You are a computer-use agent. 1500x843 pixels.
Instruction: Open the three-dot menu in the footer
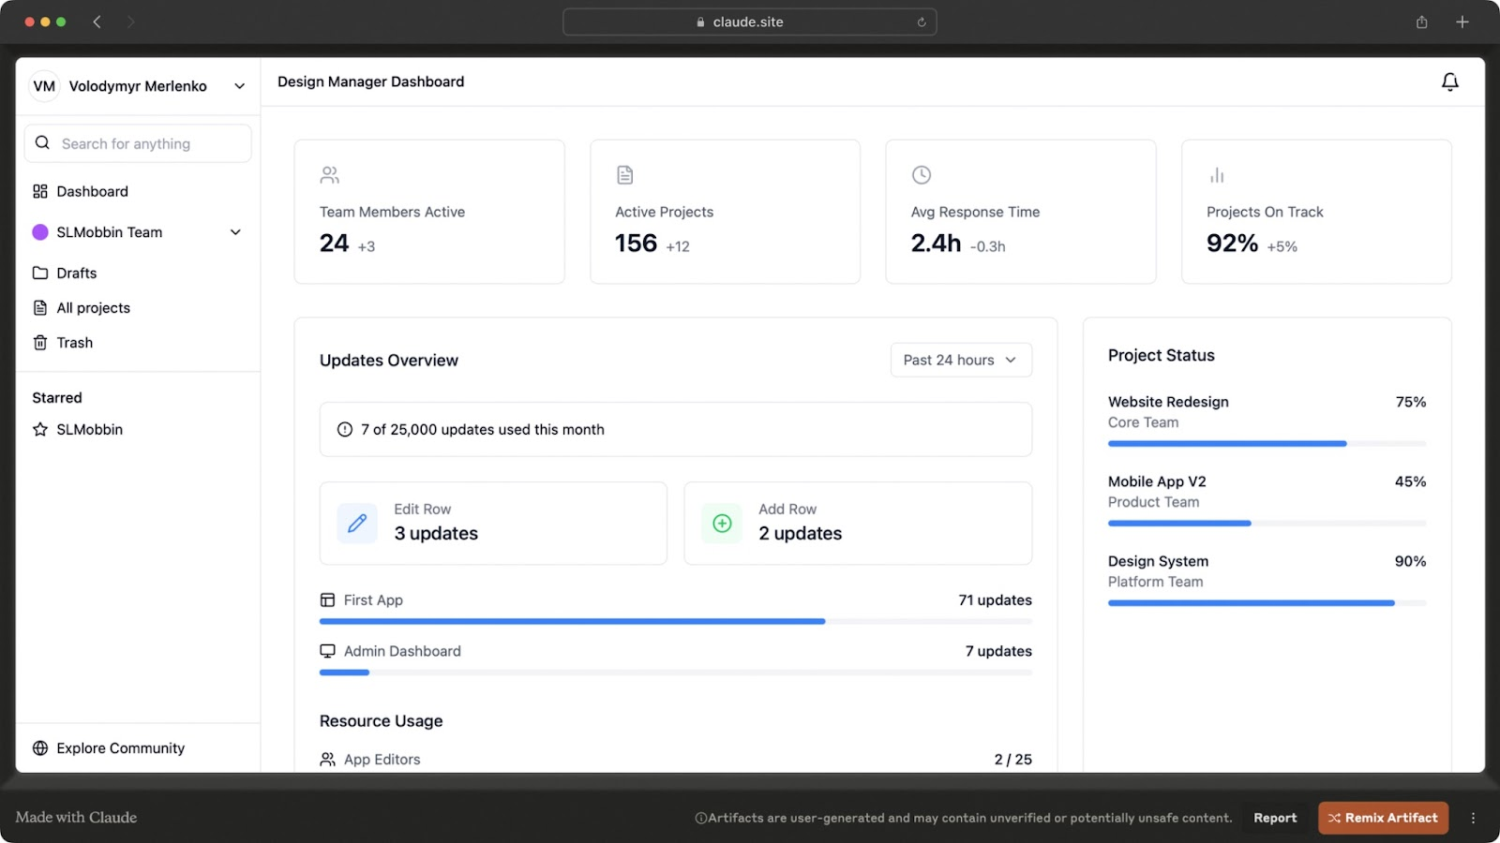(x=1473, y=818)
